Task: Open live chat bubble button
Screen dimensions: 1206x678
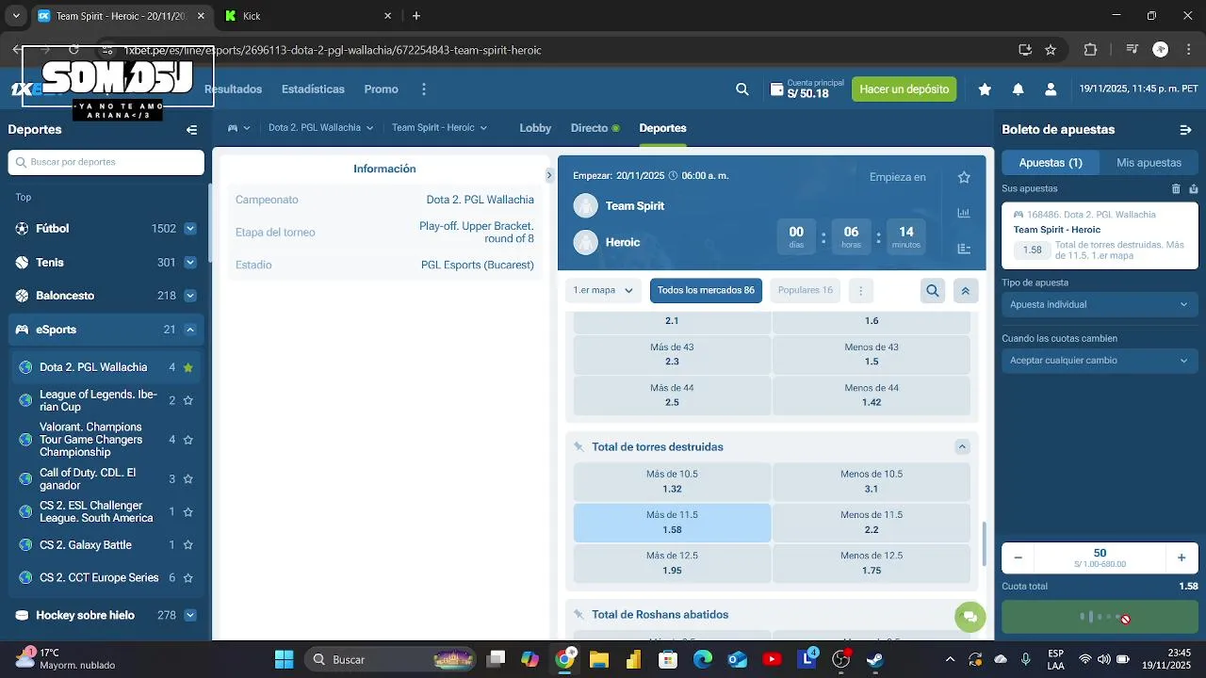Action: 970,617
